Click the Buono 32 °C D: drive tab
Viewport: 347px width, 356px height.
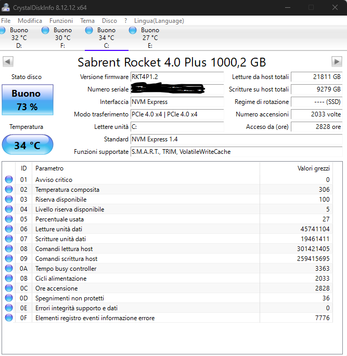click(x=19, y=38)
